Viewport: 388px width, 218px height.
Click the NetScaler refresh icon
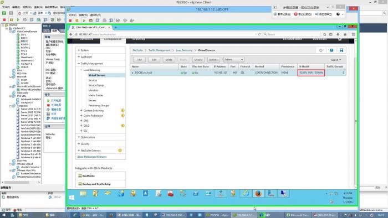coord(321,50)
